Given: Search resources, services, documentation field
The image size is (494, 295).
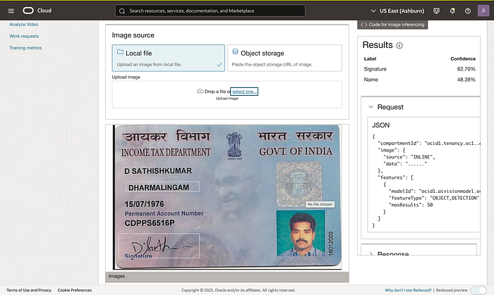Looking at the screenshot, I should pyautogui.click(x=210, y=11).
